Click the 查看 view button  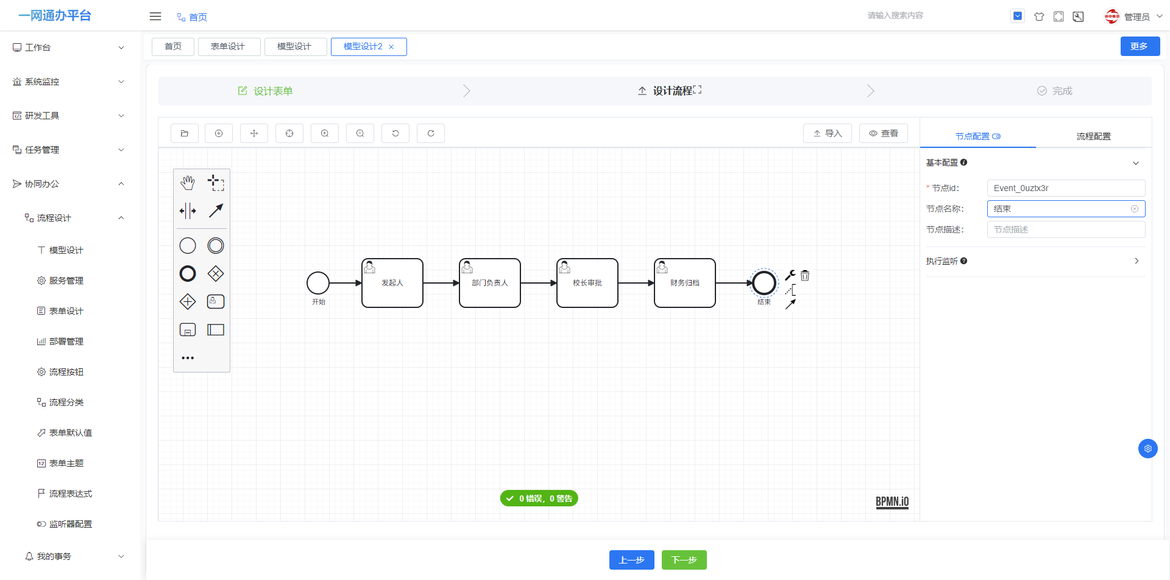click(x=884, y=133)
